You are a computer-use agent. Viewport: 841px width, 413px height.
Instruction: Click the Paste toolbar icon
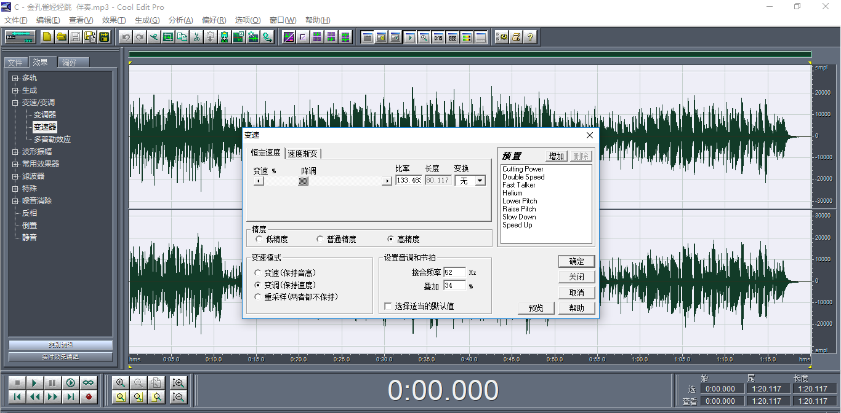click(x=211, y=37)
